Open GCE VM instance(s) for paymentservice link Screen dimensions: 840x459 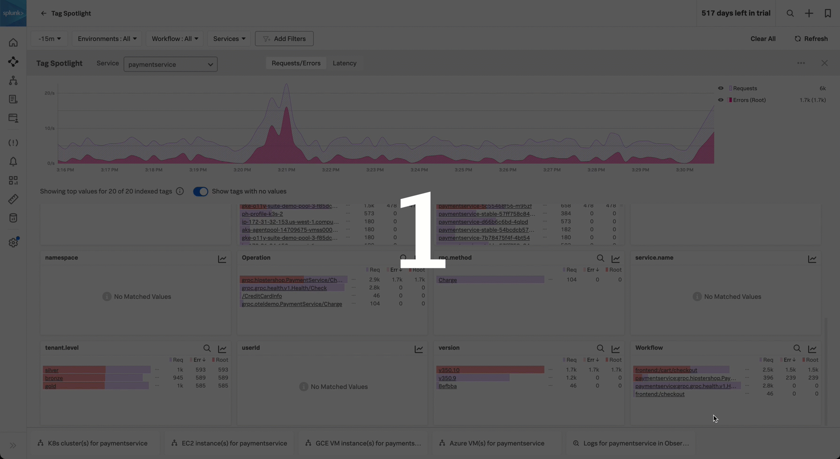tap(363, 443)
